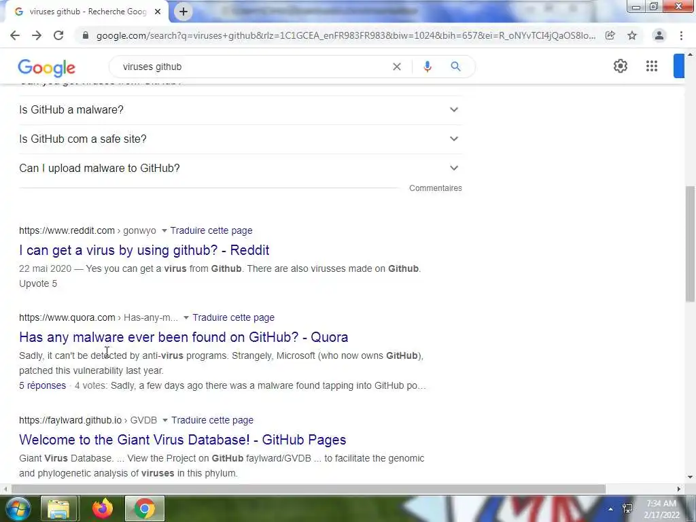Close the 'viruses github' tab

158,12
